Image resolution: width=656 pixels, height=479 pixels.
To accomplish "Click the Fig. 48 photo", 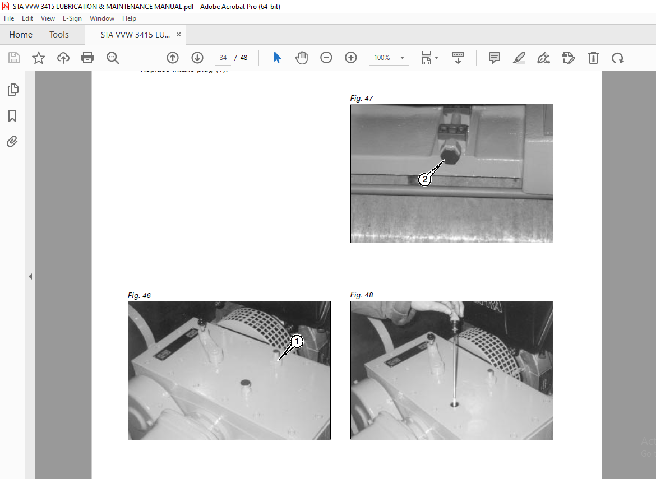I will click(452, 370).
